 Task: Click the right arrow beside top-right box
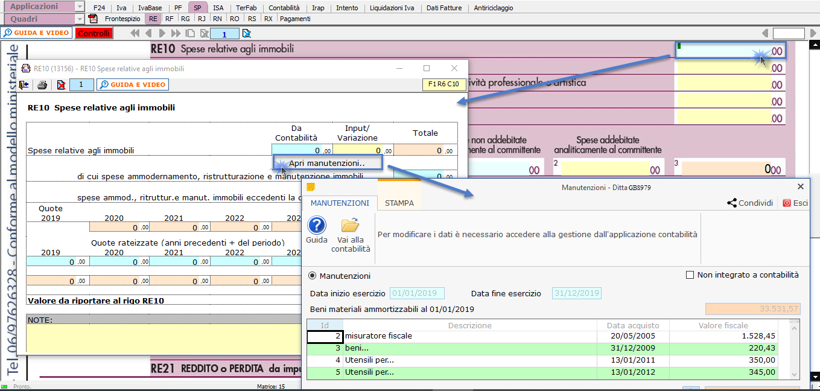(x=812, y=33)
